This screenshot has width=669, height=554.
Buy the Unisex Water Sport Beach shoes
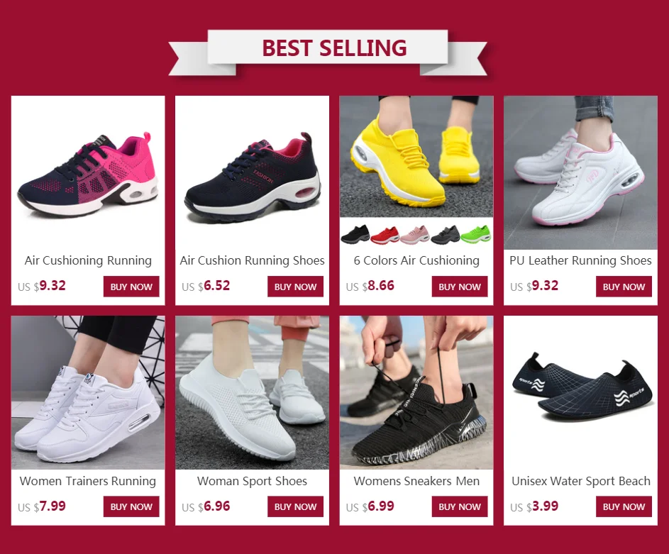[624, 506]
